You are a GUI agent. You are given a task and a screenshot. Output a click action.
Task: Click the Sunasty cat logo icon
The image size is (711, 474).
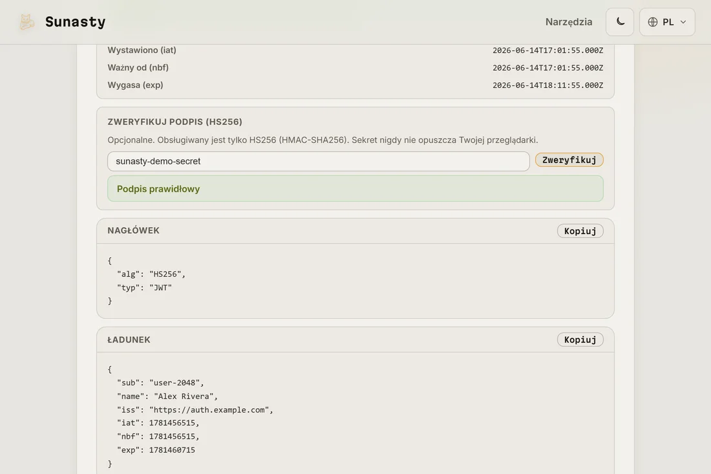[27, 22]
